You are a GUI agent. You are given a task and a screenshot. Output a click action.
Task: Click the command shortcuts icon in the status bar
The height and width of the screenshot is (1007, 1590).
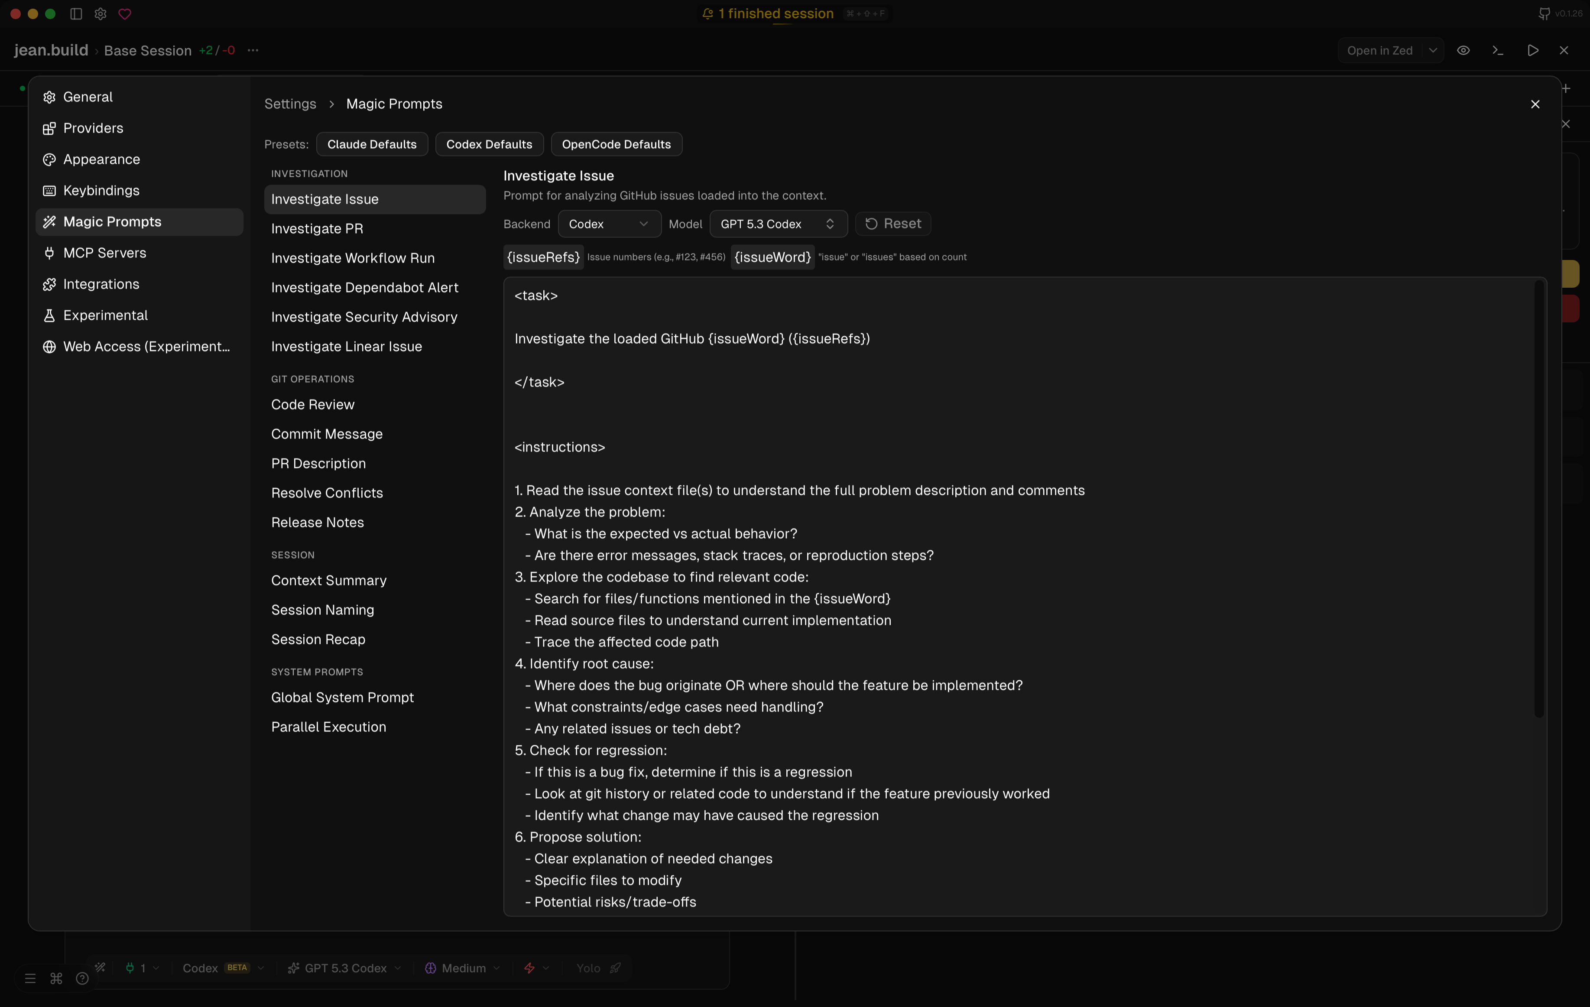(55, 978)
